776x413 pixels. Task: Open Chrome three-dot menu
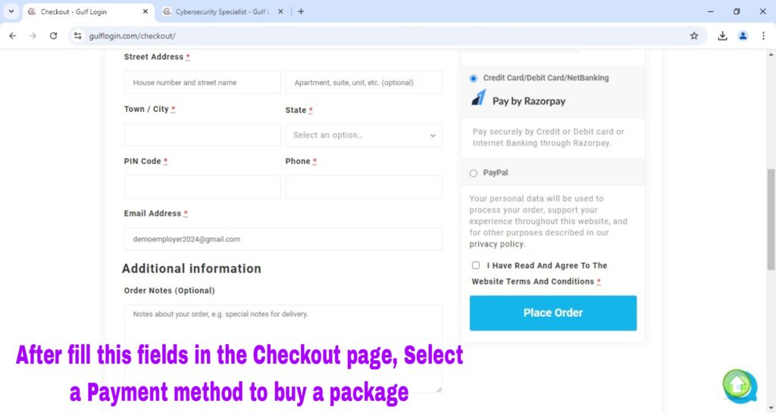pyautogui.click(x=763, y=36)
